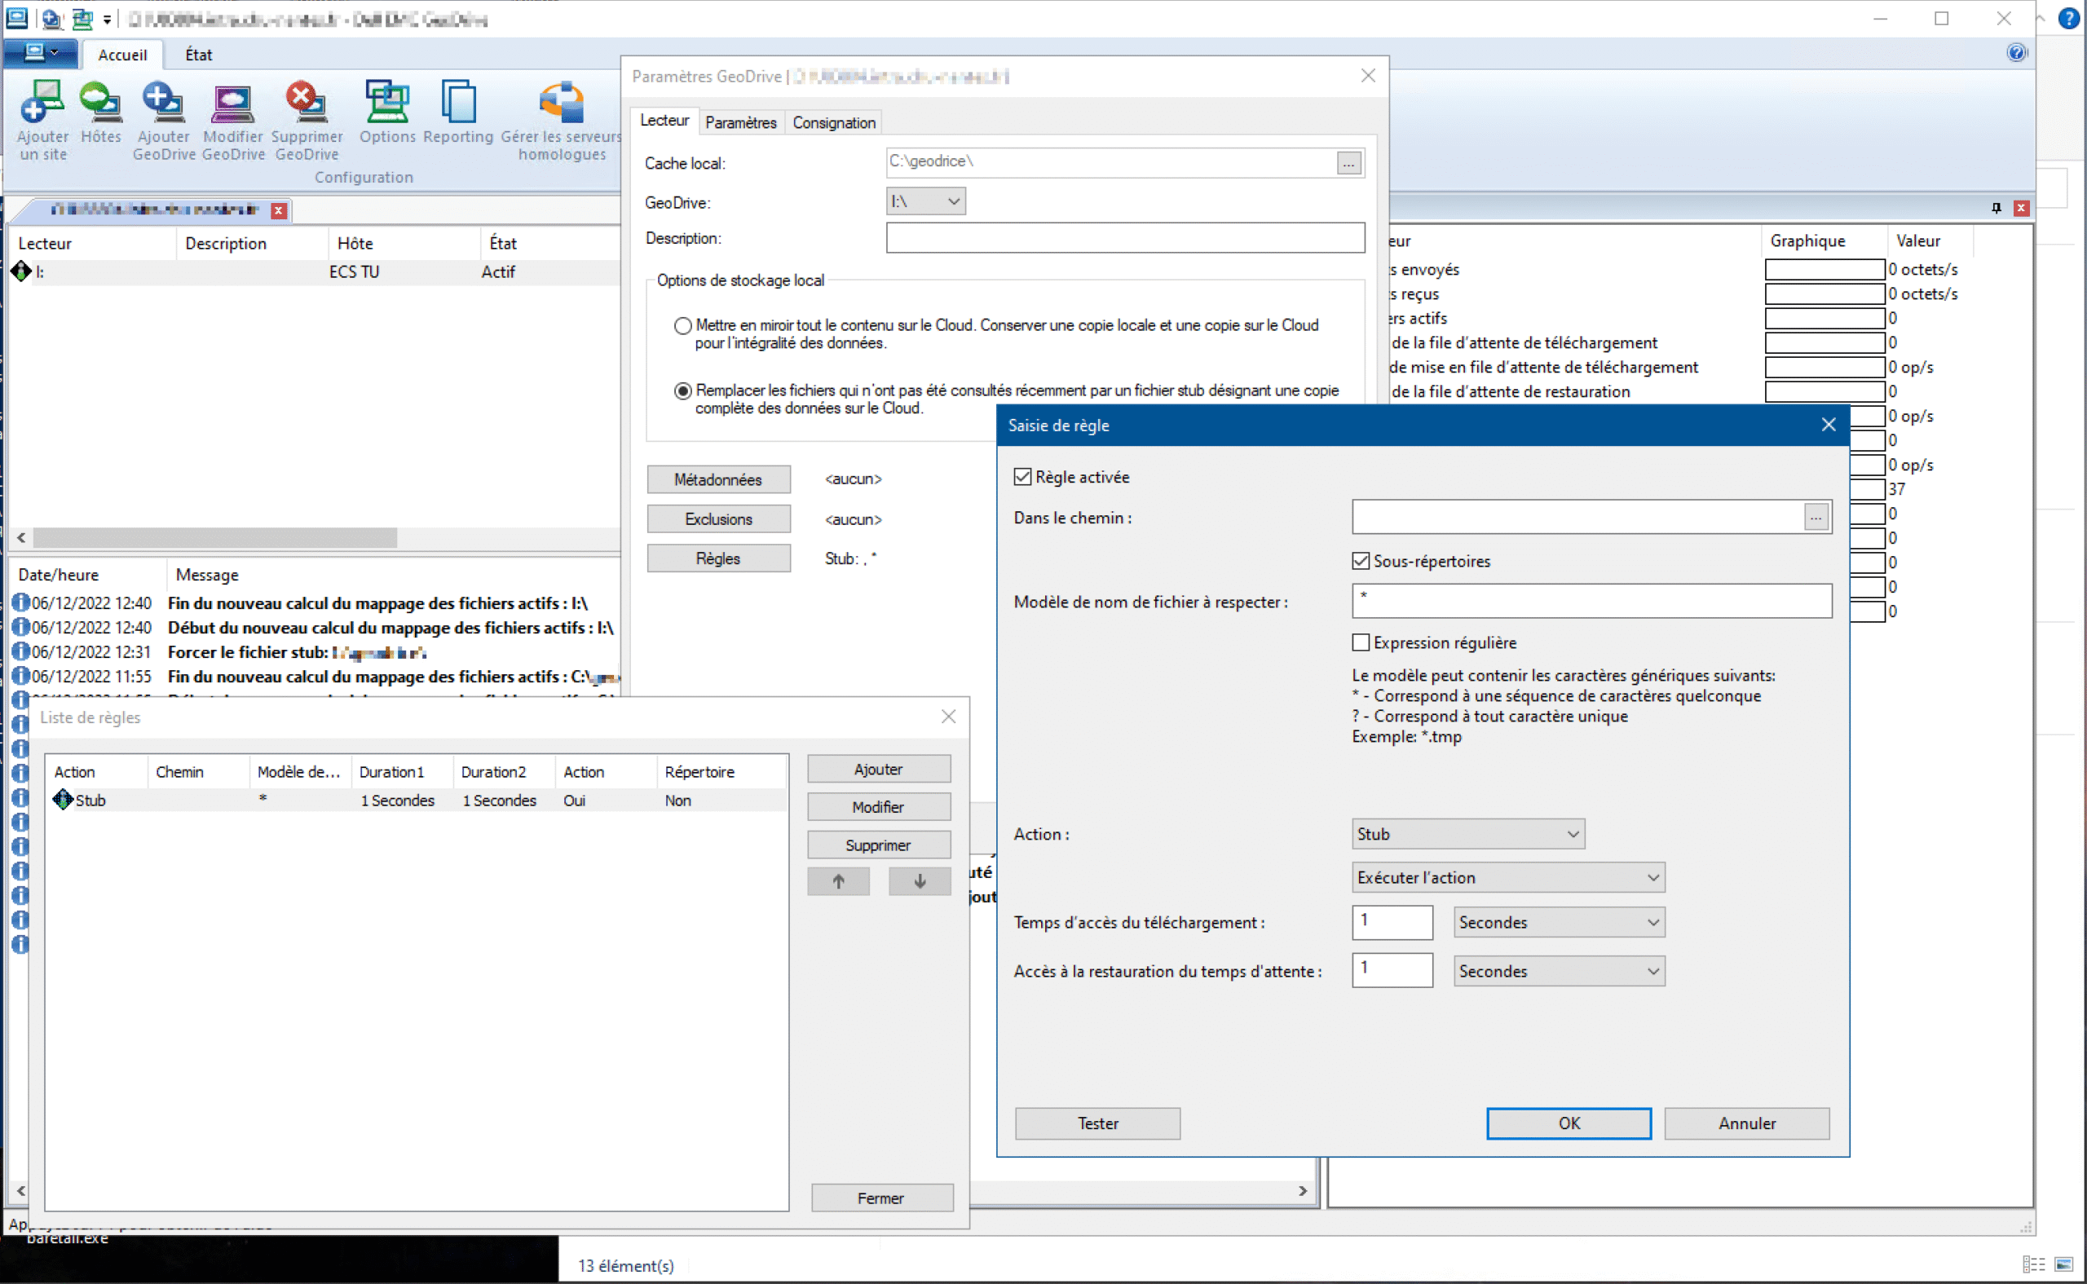Click the Tester button
This screenshot has height=1284, width=2087.
pyautogui.click(x=1097, y=1123)
